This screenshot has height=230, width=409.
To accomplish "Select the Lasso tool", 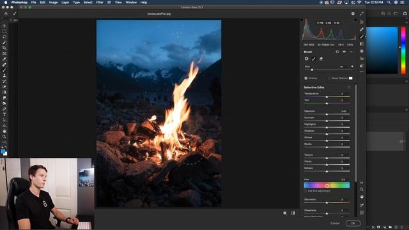I will point(4,37).
